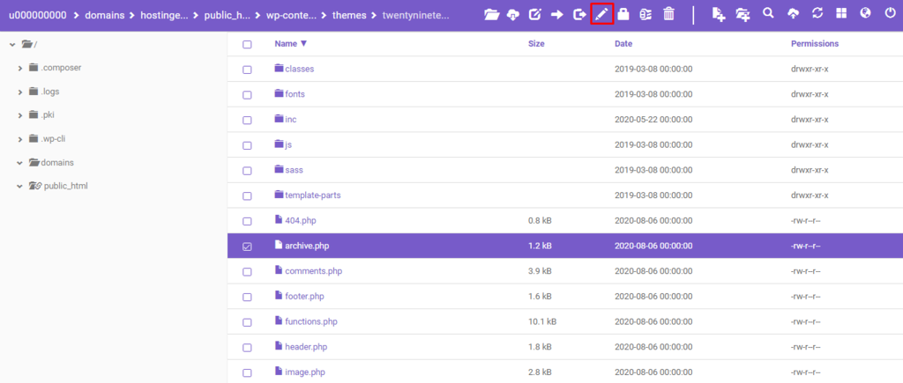Go to u000000000 breadcrumb
Screen dimensions: 903x383
coord(37,15)
